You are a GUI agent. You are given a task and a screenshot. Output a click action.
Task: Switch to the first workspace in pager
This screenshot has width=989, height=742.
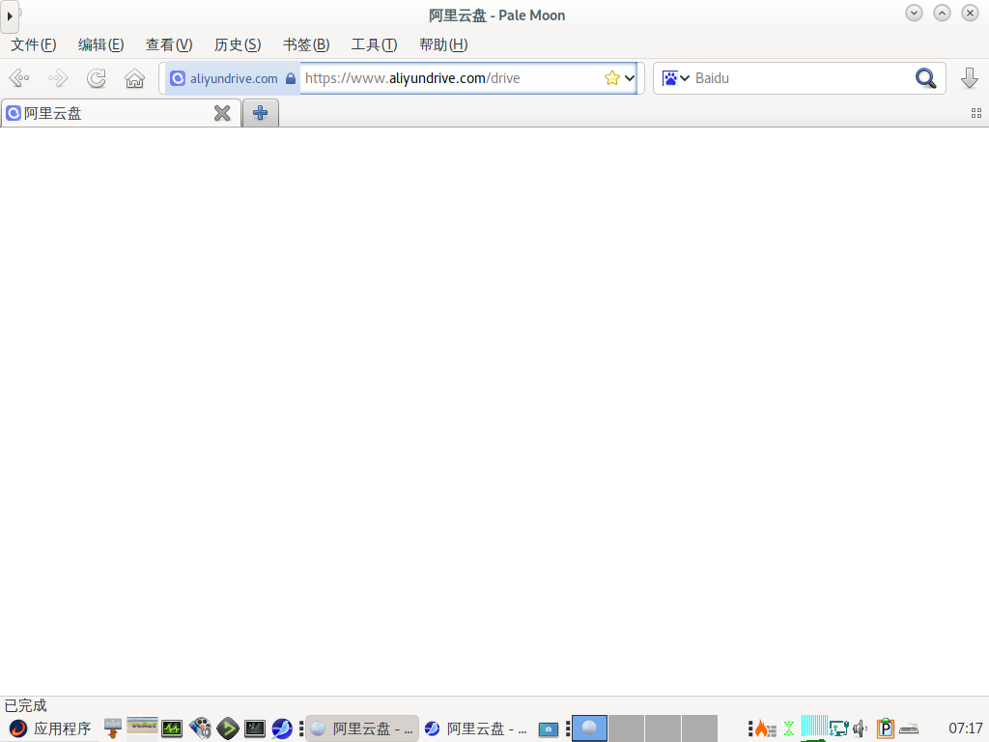589,728
